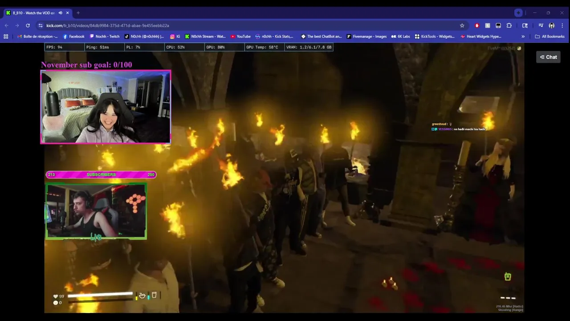Open the IG Instagram bookmark
This screenshot has height=321, width=570.
coord(175,37)
